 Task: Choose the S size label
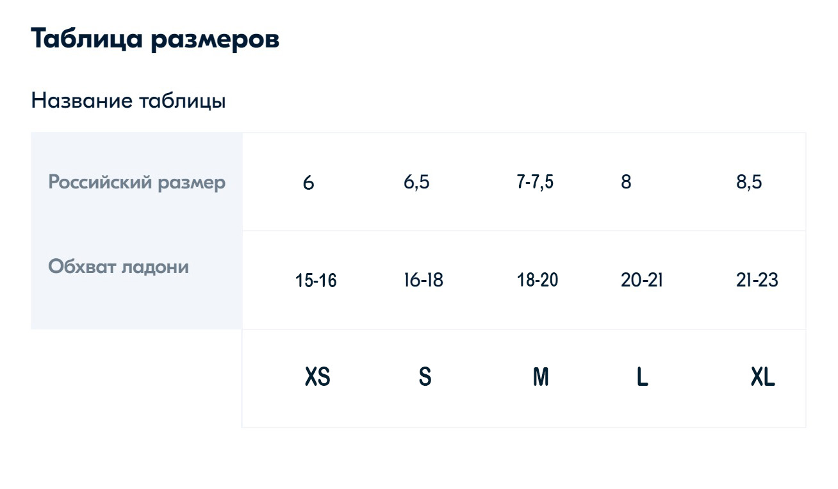(x=425, y=377)
